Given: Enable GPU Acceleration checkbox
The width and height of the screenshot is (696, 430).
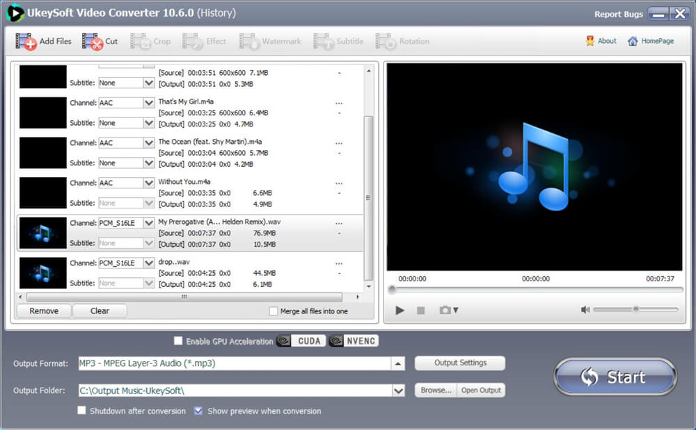Looking at the screenshot, I should click(178, 341).
